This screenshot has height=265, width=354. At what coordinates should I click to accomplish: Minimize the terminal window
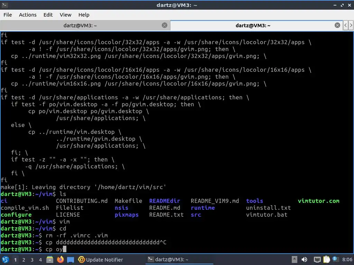335,5
